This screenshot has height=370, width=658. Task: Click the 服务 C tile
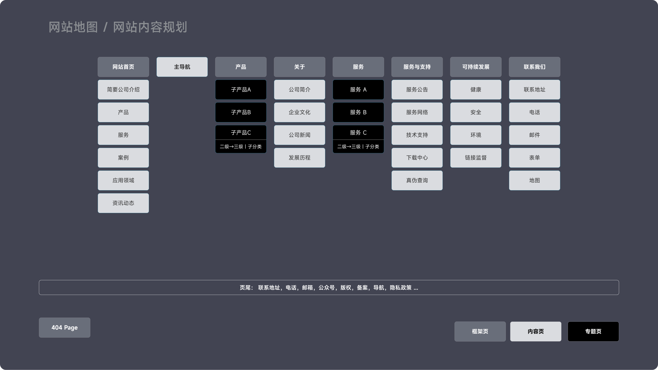[358, 133]
